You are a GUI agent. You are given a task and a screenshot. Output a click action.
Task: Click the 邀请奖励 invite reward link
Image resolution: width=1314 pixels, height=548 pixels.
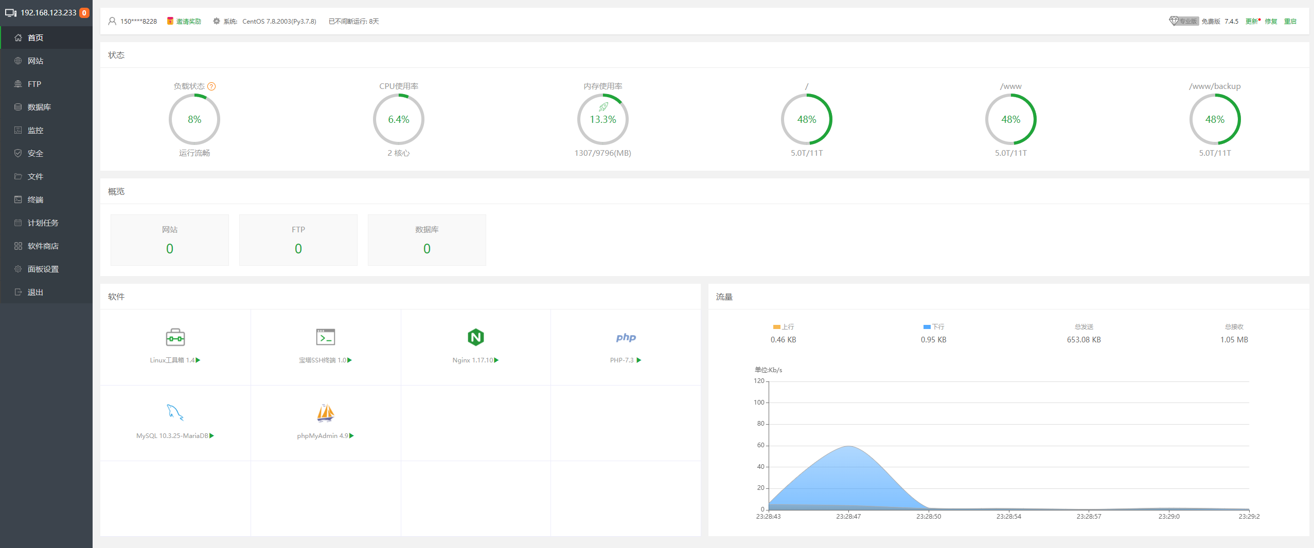coord(188,22)
